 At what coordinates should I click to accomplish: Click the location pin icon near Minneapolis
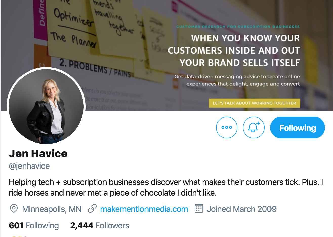point(13,209)
